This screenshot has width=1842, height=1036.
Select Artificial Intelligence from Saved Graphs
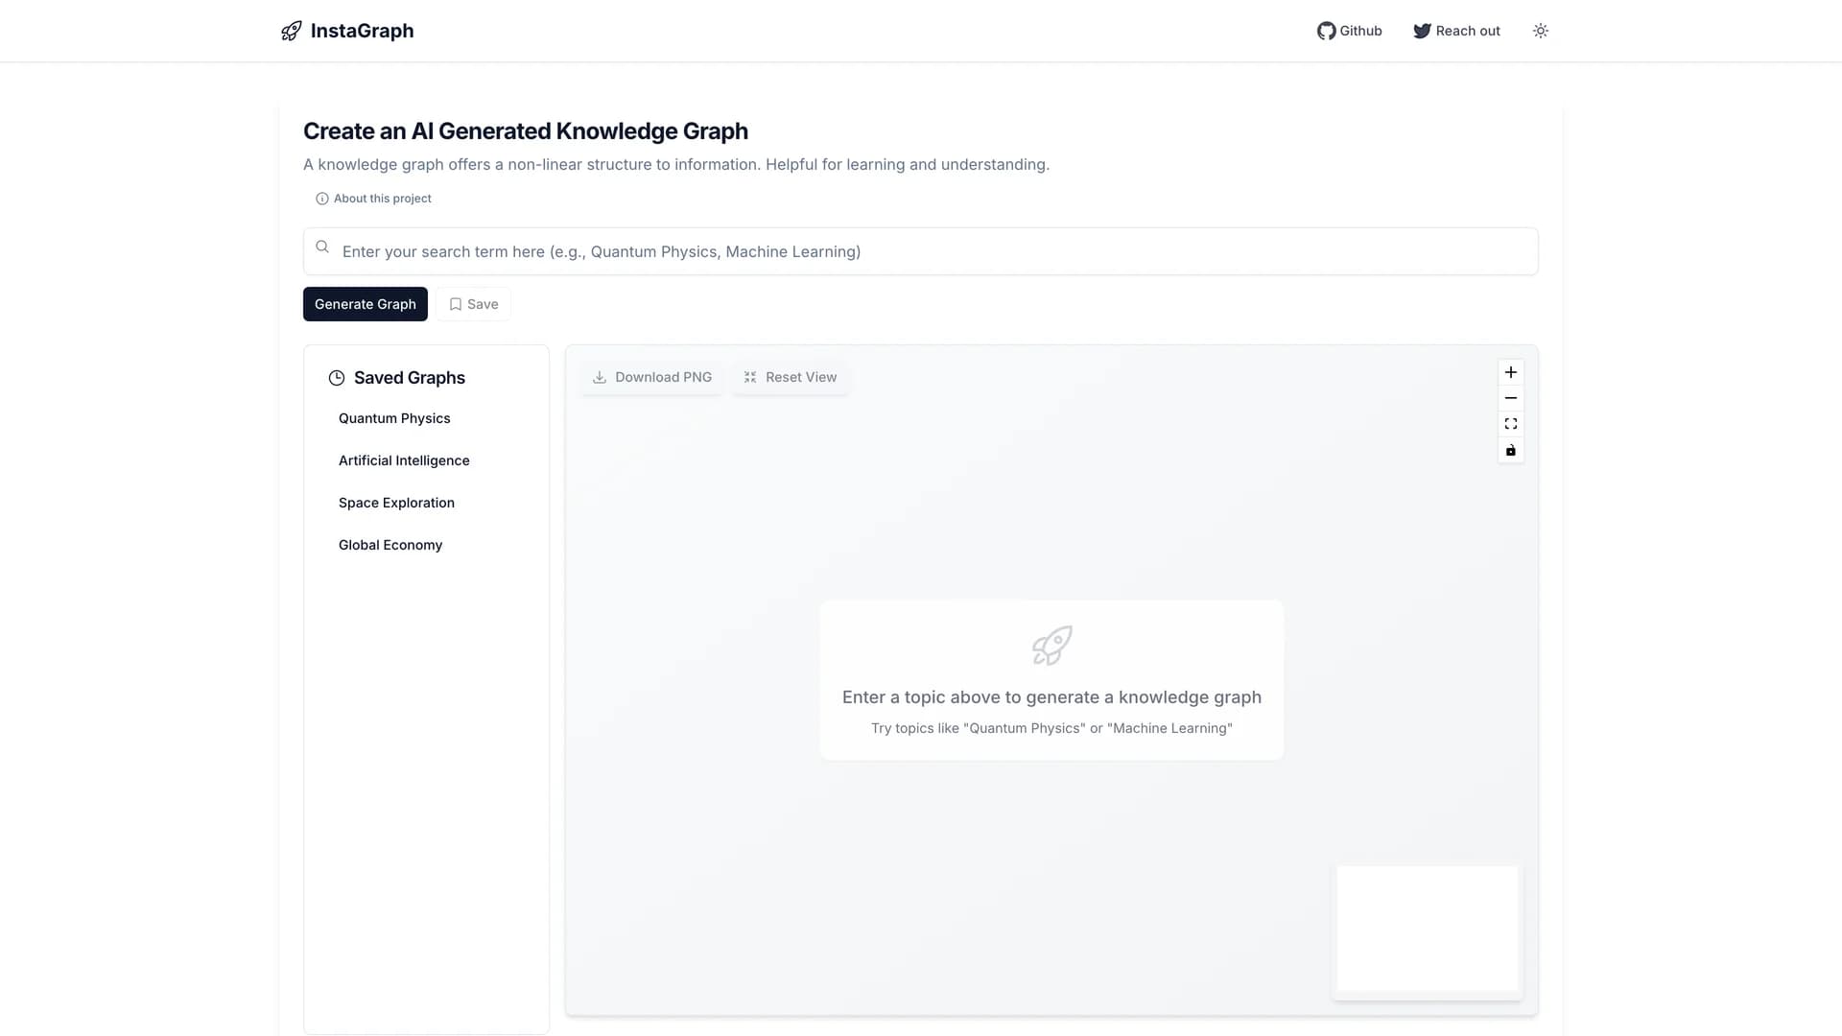pos(404,460)
